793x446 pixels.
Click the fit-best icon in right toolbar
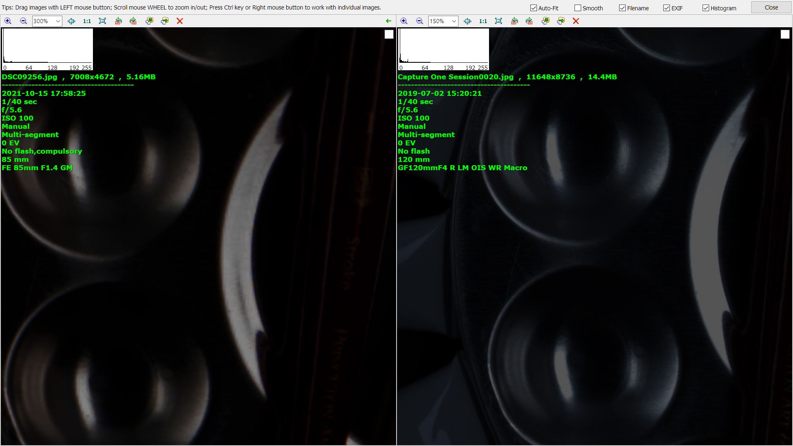coord(468,21)
